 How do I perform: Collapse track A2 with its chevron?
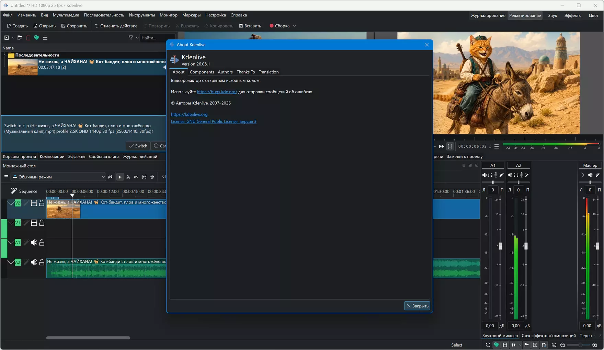(11, 262)
